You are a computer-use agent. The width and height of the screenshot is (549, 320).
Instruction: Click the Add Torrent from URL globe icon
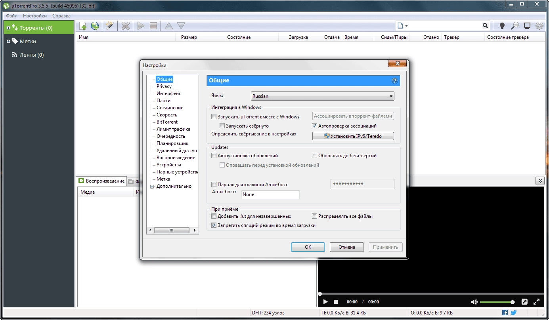coord(95,26)
